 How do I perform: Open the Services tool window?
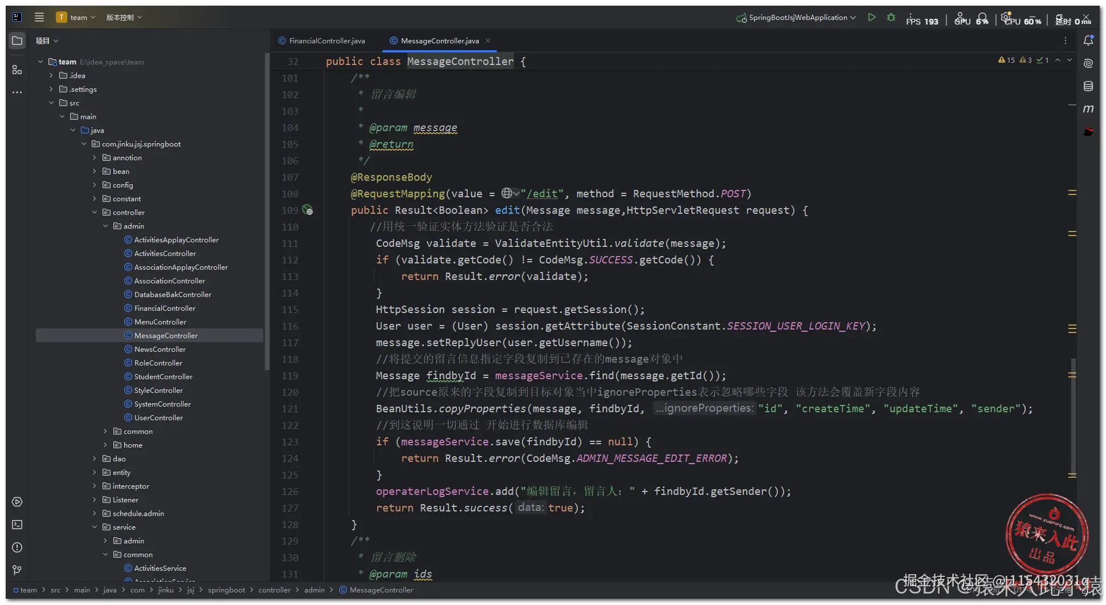[17, 502]
